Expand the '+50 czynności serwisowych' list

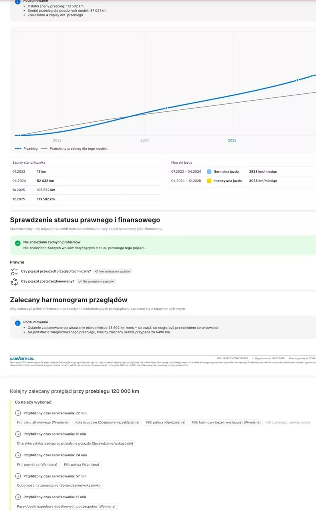pyautogui.click(x=287, y=422)
